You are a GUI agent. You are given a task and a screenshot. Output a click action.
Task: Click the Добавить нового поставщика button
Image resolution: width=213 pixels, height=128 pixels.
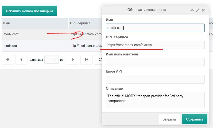tap(29, 11)
